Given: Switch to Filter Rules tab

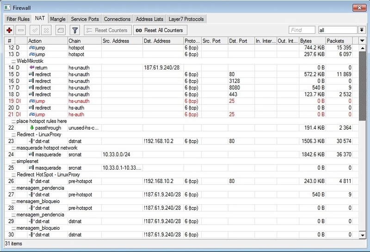Looking at the screenshot, I should [x=18, y=19].
